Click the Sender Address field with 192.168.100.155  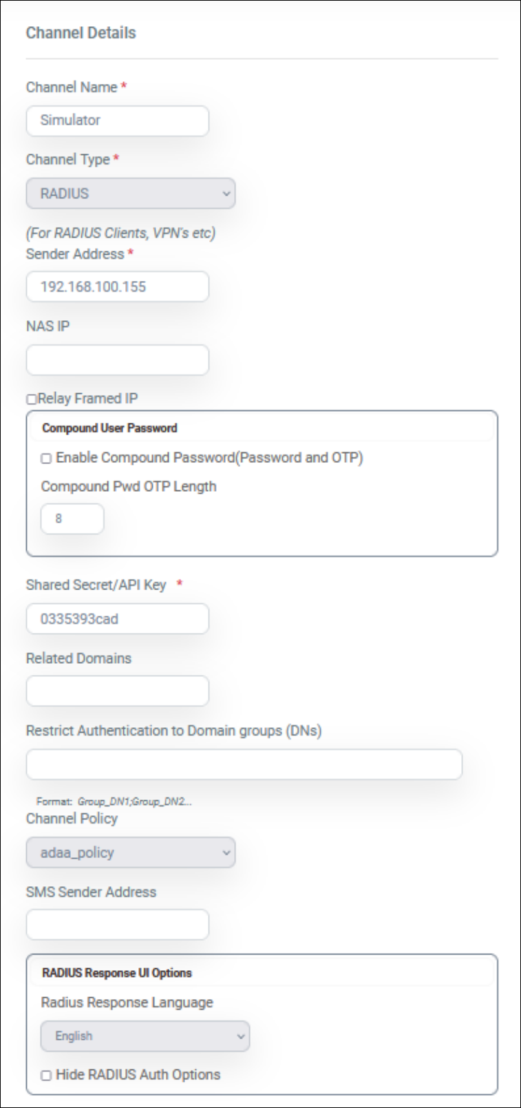117,286
